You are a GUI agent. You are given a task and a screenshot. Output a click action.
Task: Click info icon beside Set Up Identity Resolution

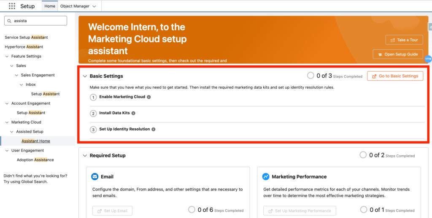(x=154, y=129)
